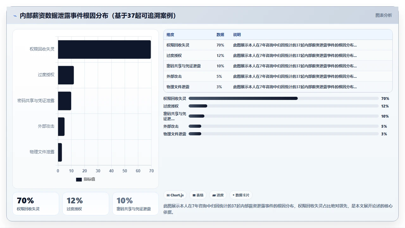Click the 物理文件泄露 progress bar
Image resolution: width=405 pixels, height=228 pixels.
point(283,134)
